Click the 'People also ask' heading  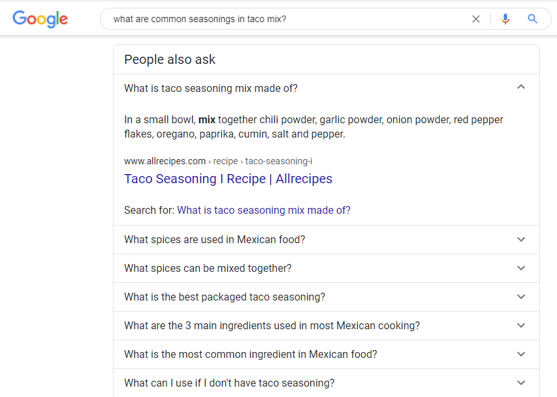coord(170,60)
